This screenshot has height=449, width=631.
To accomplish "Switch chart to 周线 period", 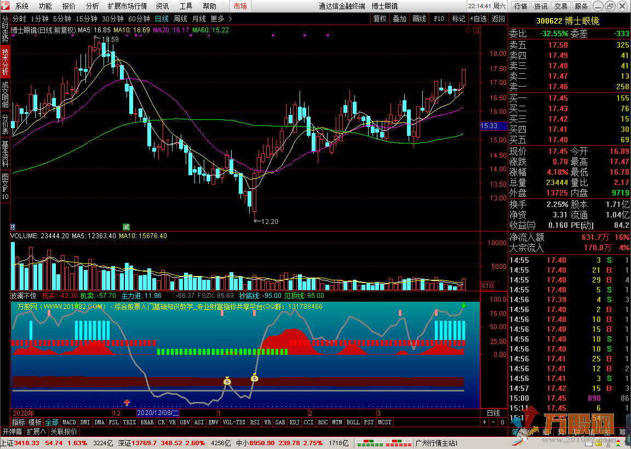I will [180, 19].
